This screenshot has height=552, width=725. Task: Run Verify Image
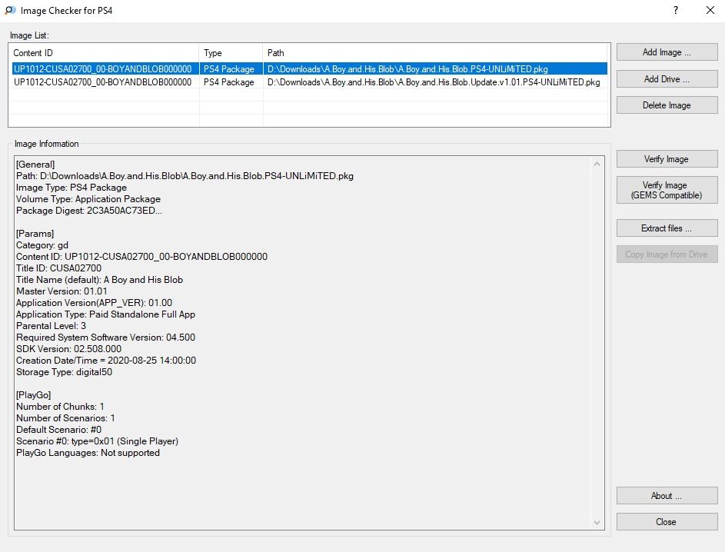point(667,159)
